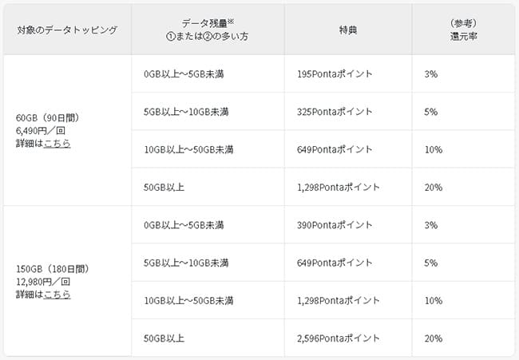The image size is (519, 360).
Task: Click 6,490円/回 price text
Action: point(43,131)
